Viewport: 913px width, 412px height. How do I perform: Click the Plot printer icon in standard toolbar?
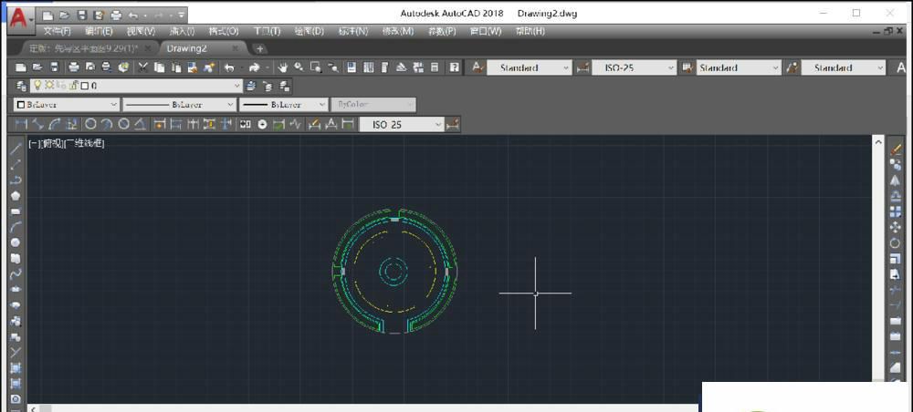(x=73, y=67)
